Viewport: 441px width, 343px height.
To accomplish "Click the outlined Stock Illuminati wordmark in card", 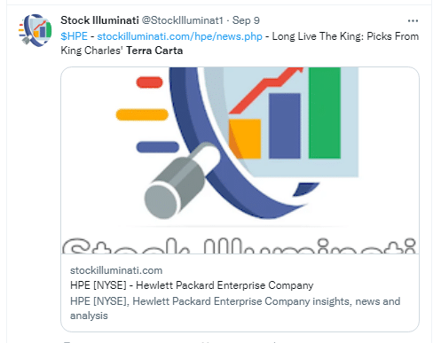I will (x=239, y=246).
